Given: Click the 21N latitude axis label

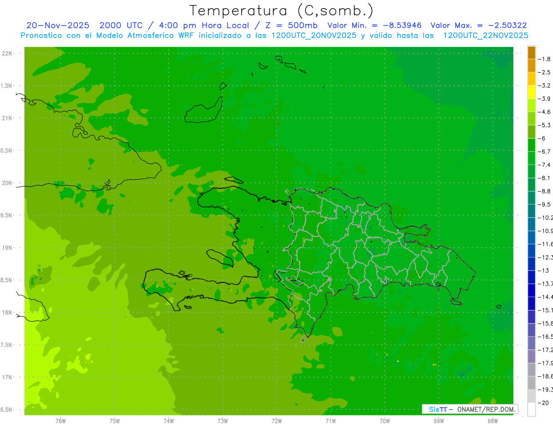Looking at the screenshot, I should (7, 118).
